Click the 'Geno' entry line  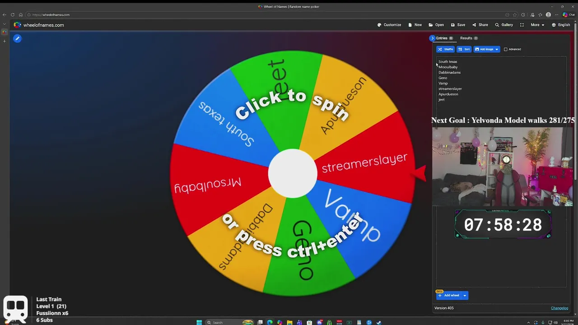point(443,78)
